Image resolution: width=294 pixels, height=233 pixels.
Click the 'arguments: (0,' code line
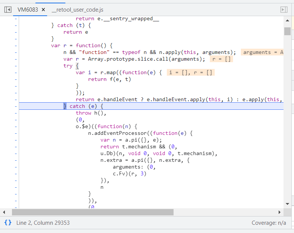pyautogui.click(x=134, y=167)
